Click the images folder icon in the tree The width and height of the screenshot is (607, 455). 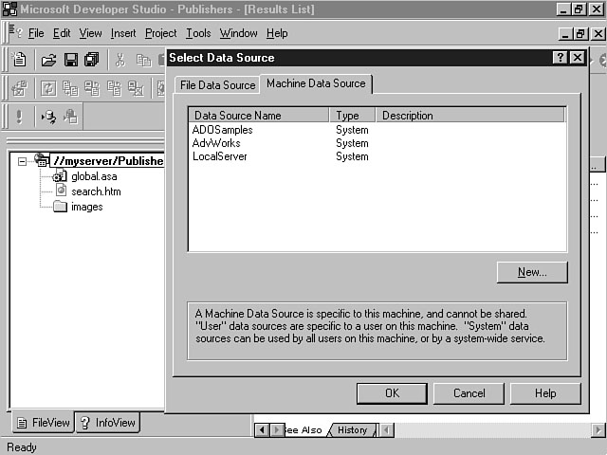click(60, 207)
